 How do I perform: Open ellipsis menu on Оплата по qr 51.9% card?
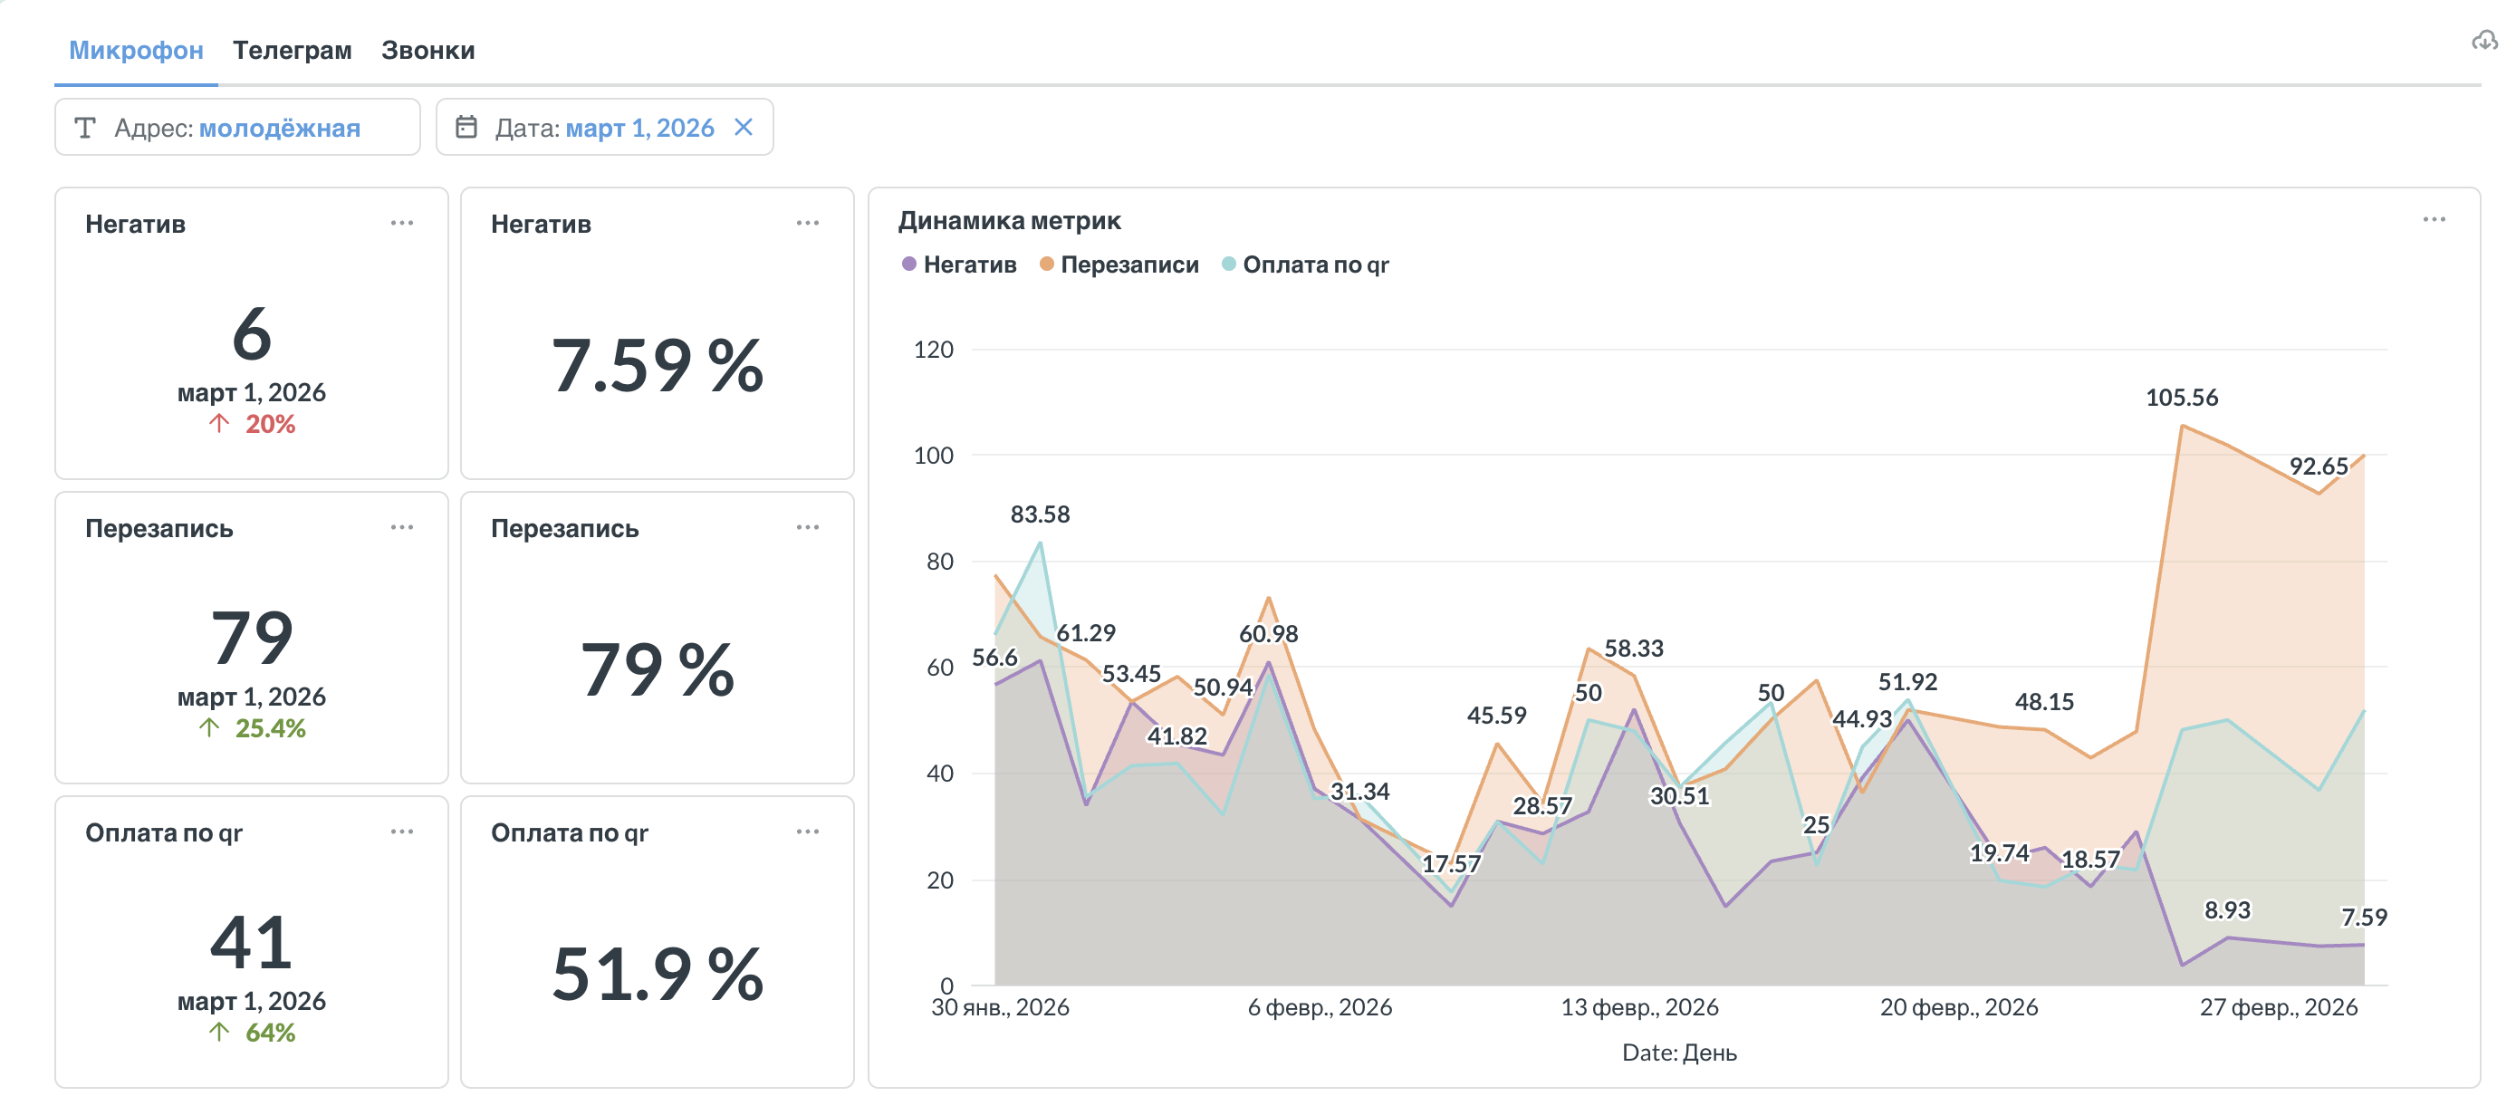[x=807, y=832]
